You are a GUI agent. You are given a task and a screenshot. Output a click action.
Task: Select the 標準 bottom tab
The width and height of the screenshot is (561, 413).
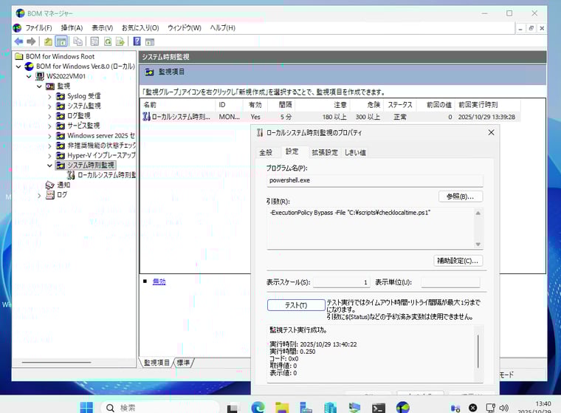point(183,363)
